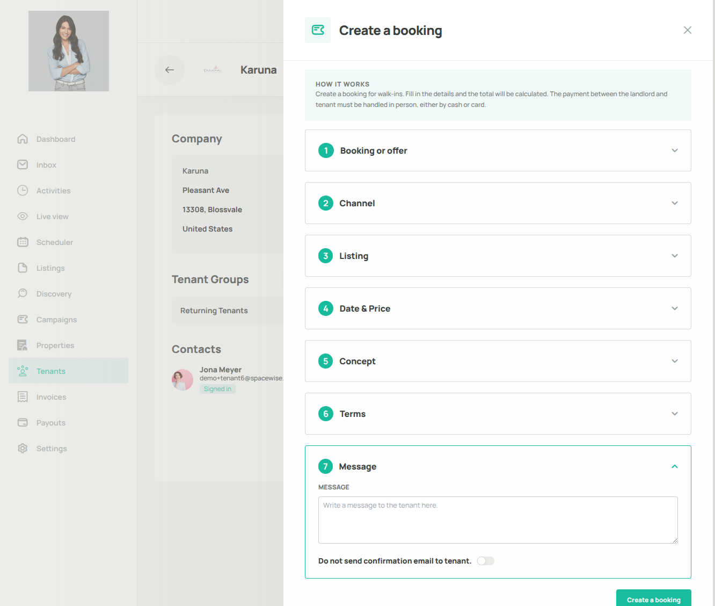
Task: Click the user profile photo
Action: click(x=69, y=51)
